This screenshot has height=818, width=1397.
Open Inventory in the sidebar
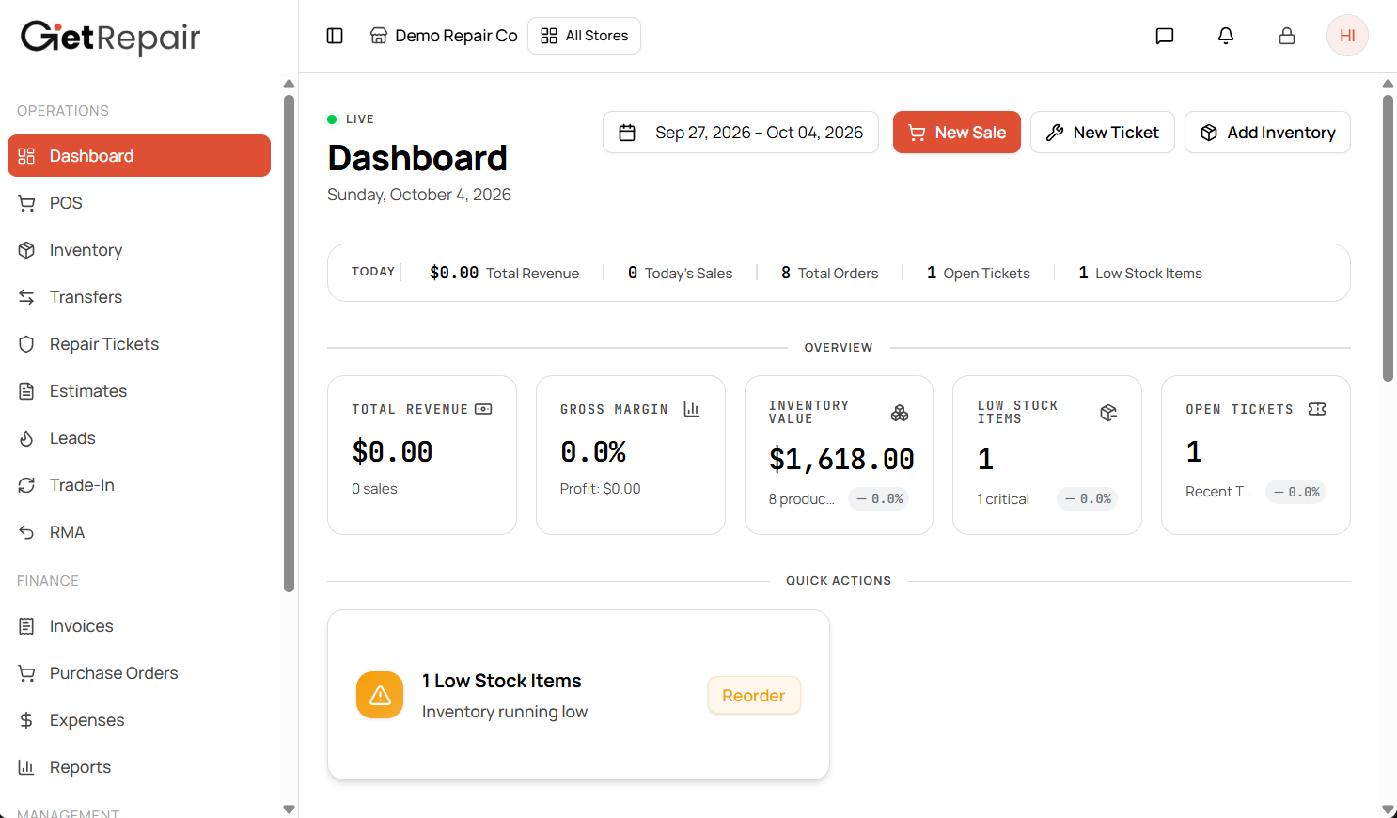[139, 250]
